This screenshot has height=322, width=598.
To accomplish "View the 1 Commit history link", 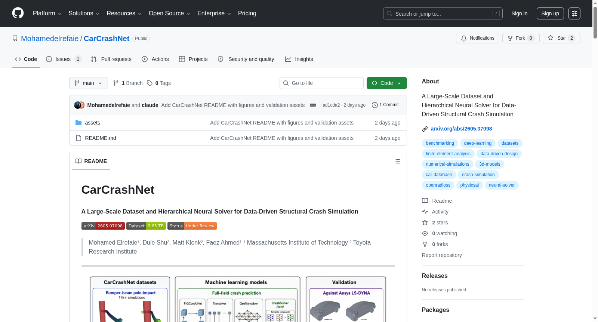I will [385, 105].
